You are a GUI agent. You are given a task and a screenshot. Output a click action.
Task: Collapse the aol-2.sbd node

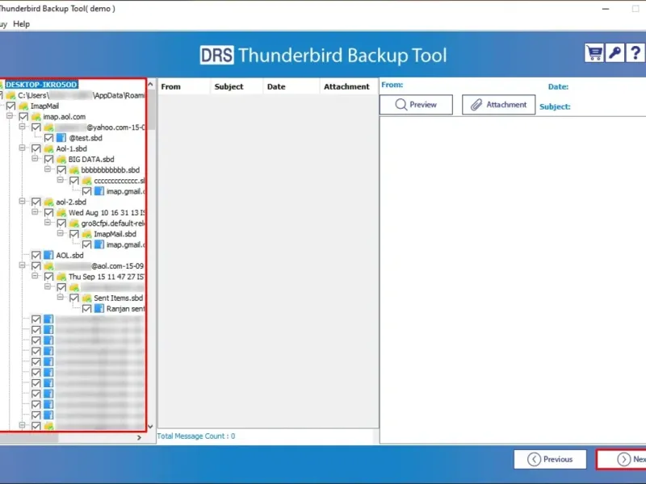point(23,202)
